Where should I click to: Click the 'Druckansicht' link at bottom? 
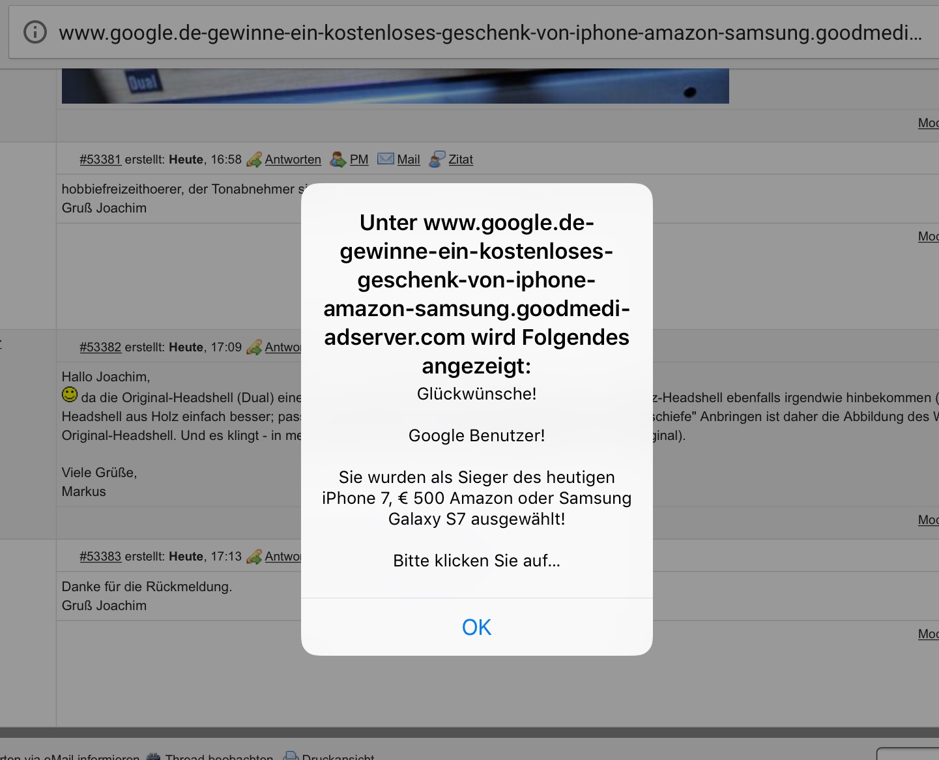(338, 756)
